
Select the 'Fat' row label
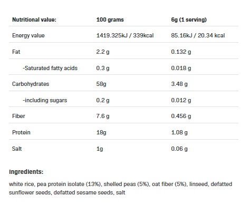16,52
